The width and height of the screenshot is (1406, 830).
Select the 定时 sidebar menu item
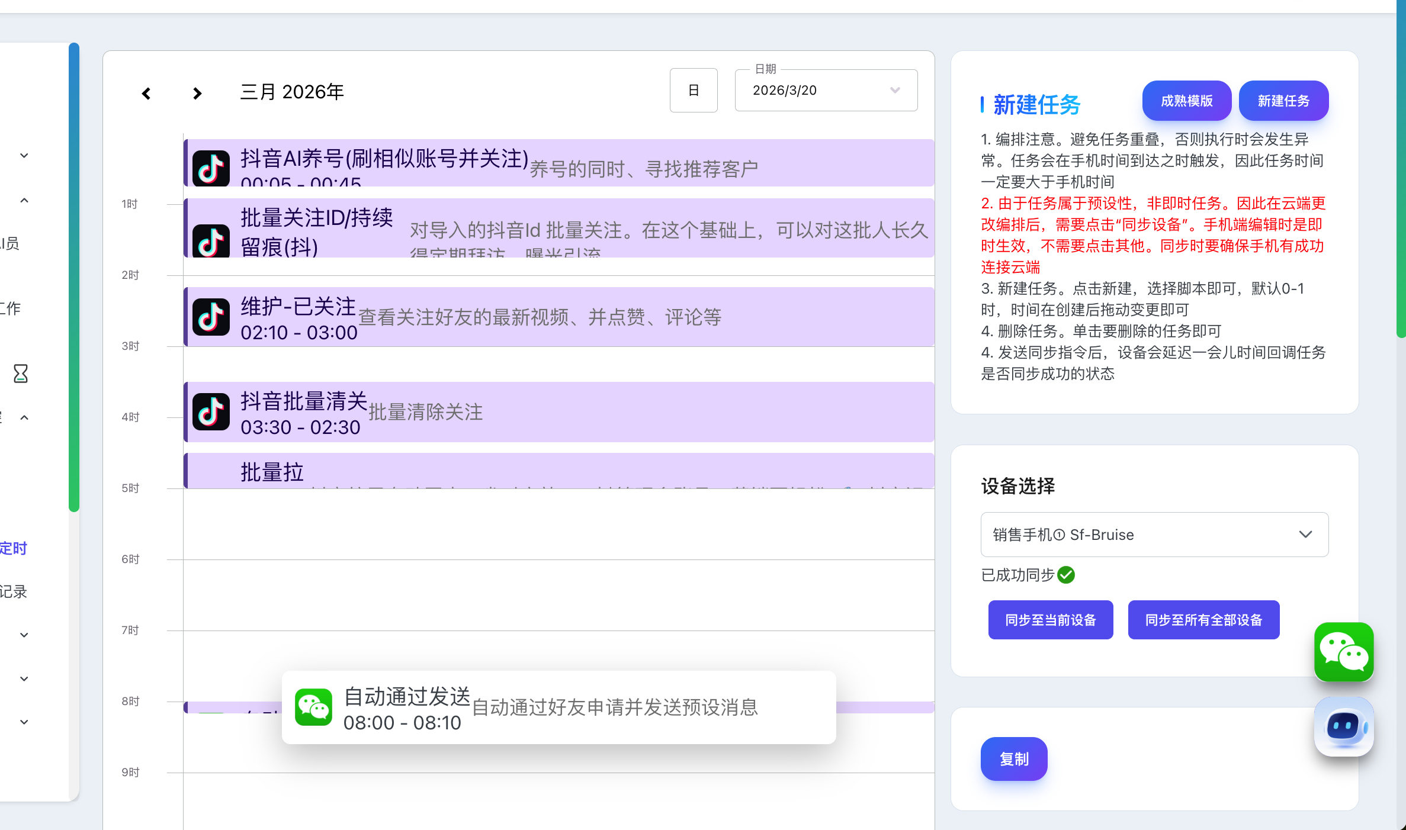click(x=13, y=548)
